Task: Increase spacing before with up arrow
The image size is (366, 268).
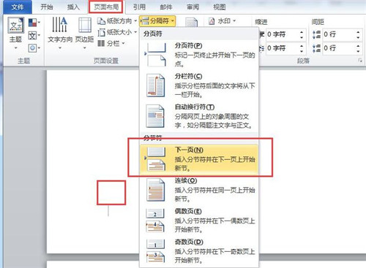Action: pyautogui.click(x=358, y=31)
